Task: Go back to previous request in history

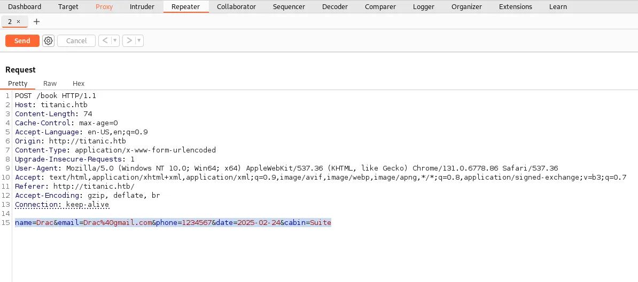Action: [105, 41]
